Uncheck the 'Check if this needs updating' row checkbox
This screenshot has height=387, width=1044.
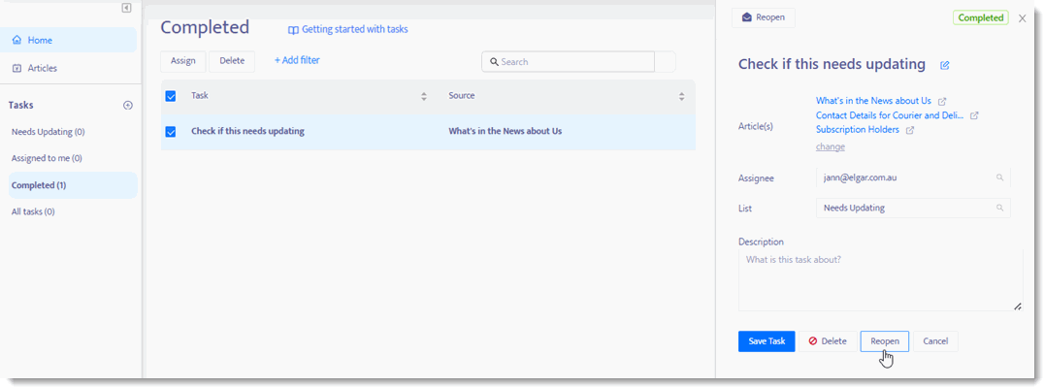pyautogui.click(x=171, y=132)
